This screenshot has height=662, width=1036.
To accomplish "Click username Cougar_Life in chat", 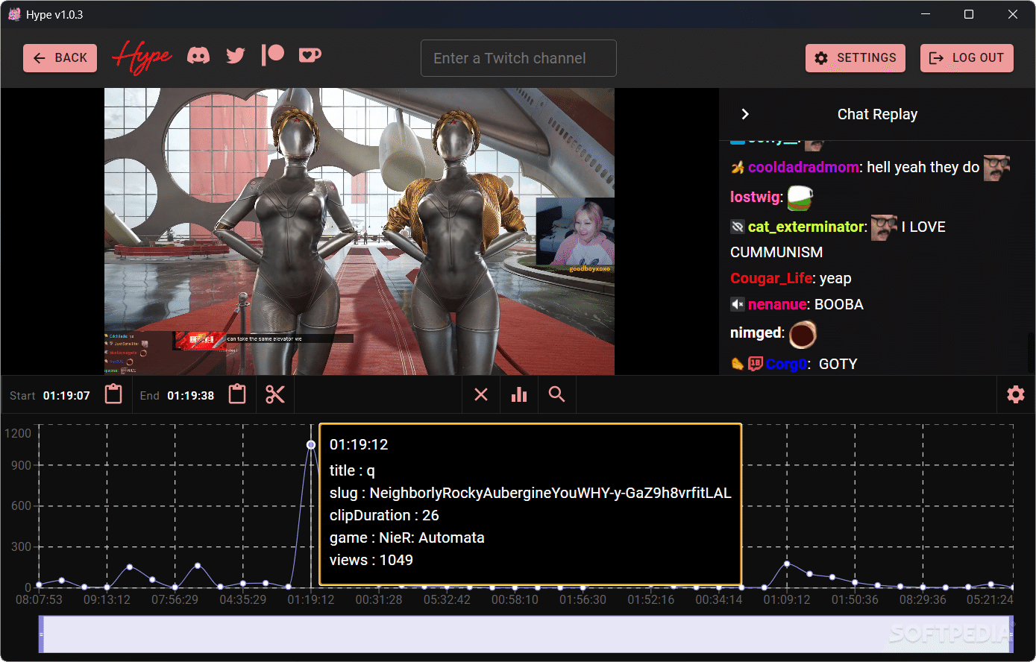I will click(x=771, y=278).
